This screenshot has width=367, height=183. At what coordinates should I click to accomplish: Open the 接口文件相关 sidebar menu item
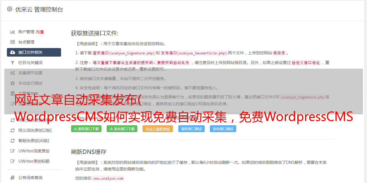tap(34, 52)
